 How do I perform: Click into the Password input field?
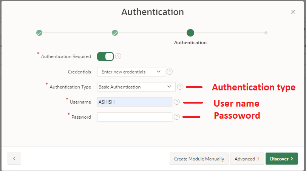[x=134, y=117]
